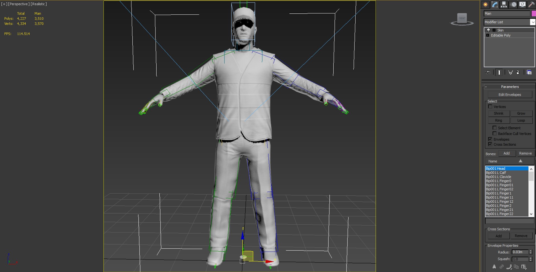Click the Shrink button

point(499,114)
